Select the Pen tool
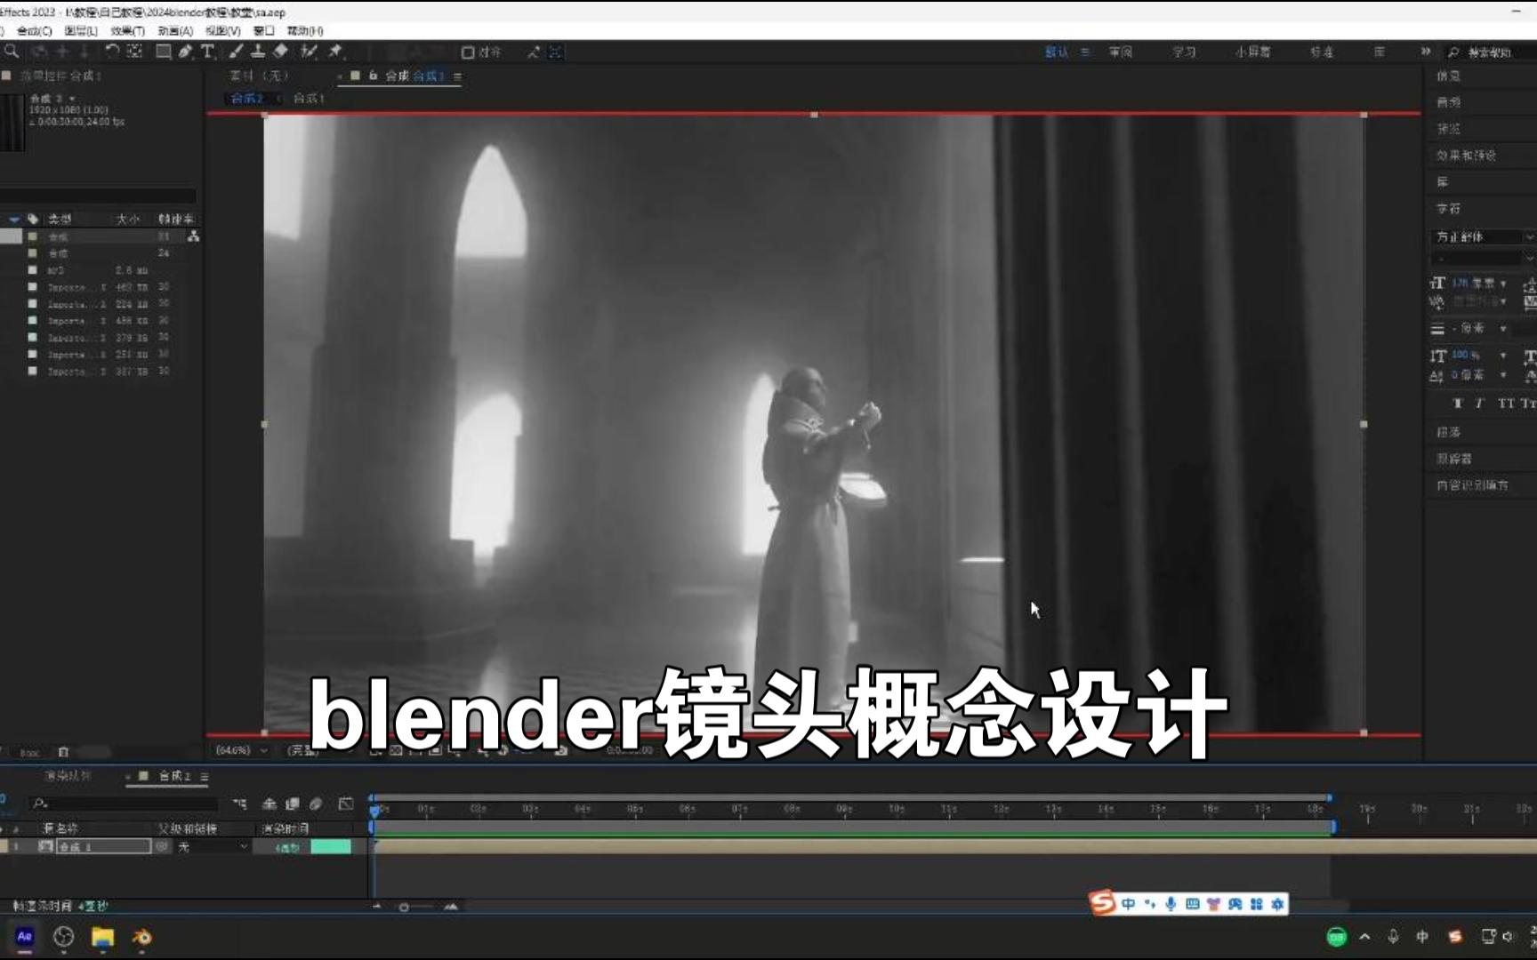 coord(185,52)
